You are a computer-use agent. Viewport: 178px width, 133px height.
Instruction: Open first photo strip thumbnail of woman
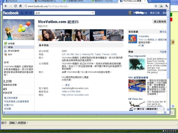(46, 35)
